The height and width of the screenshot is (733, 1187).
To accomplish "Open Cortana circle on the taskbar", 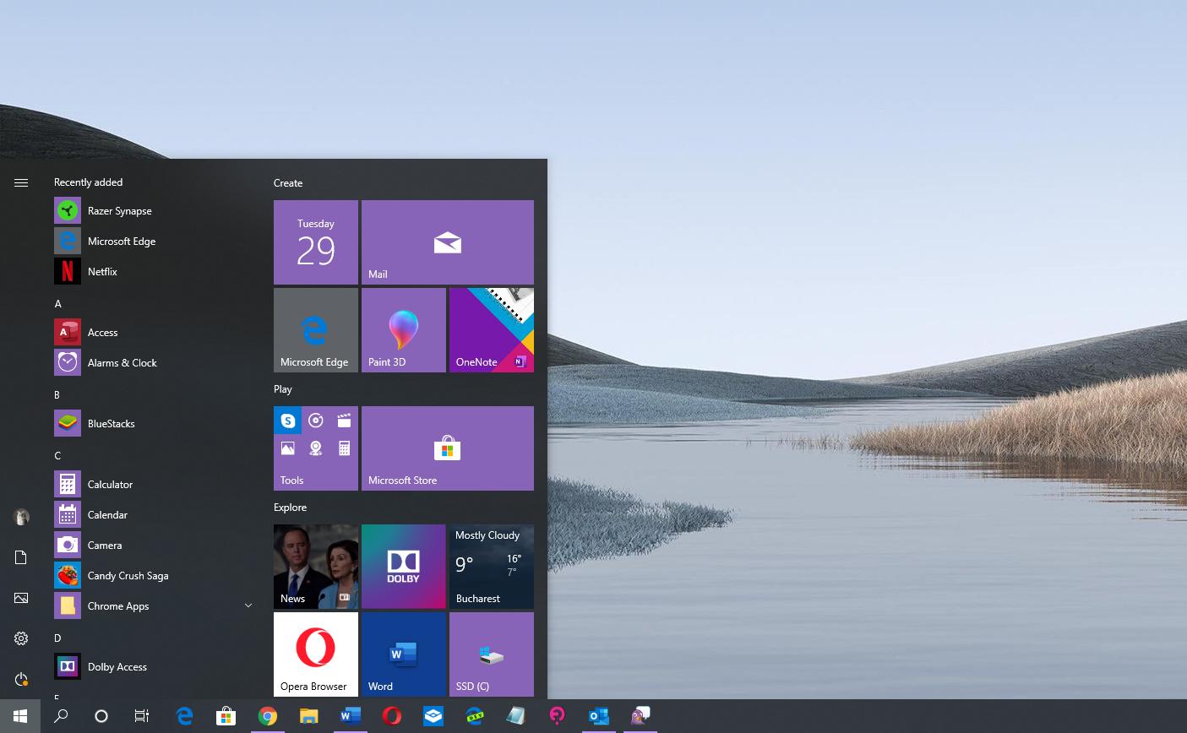I will click(x=101, y=716).
